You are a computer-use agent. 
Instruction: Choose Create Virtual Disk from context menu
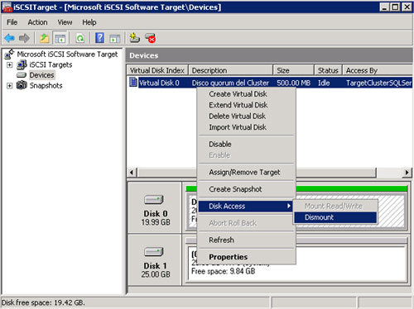(247, 94)
